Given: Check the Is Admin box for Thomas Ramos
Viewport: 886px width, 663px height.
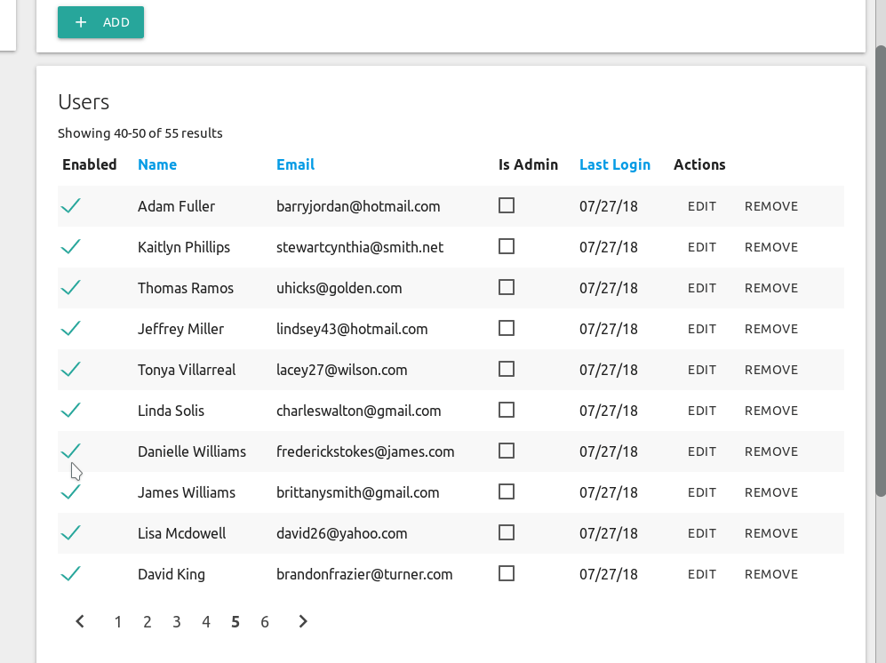Looking at the screenshot, I should pos(507,287).
